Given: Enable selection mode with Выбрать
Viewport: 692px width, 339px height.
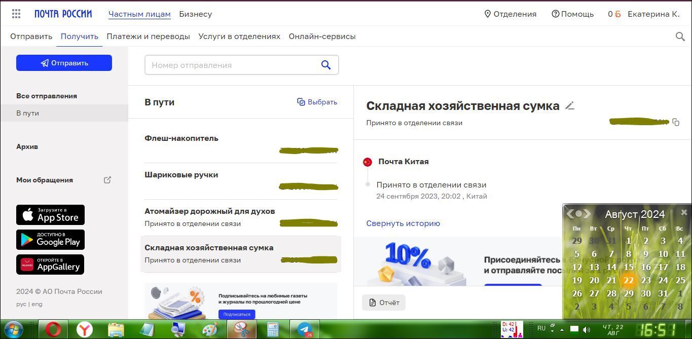Looking at the screenshot, I should pos(317,102).
